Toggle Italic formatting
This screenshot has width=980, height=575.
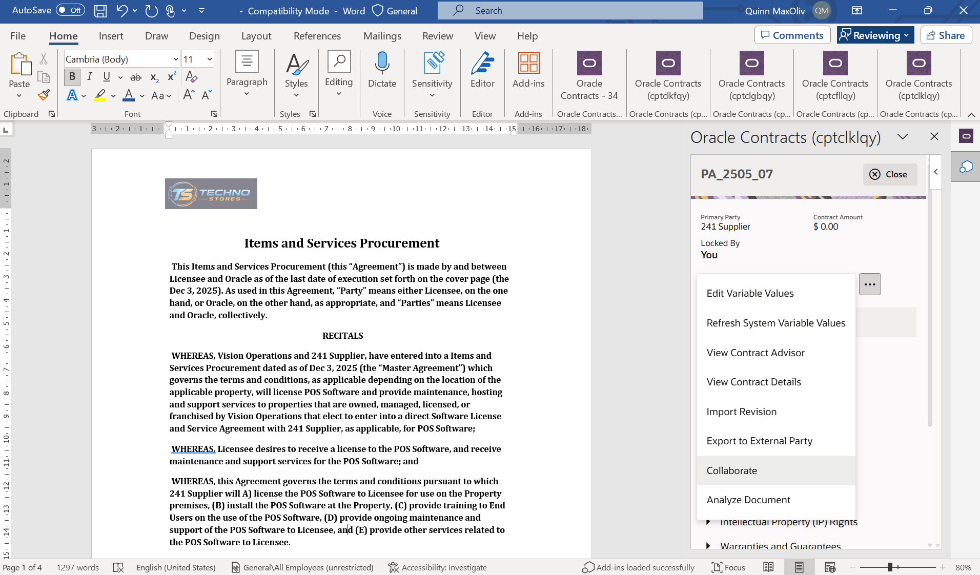(x=90, y=77)
